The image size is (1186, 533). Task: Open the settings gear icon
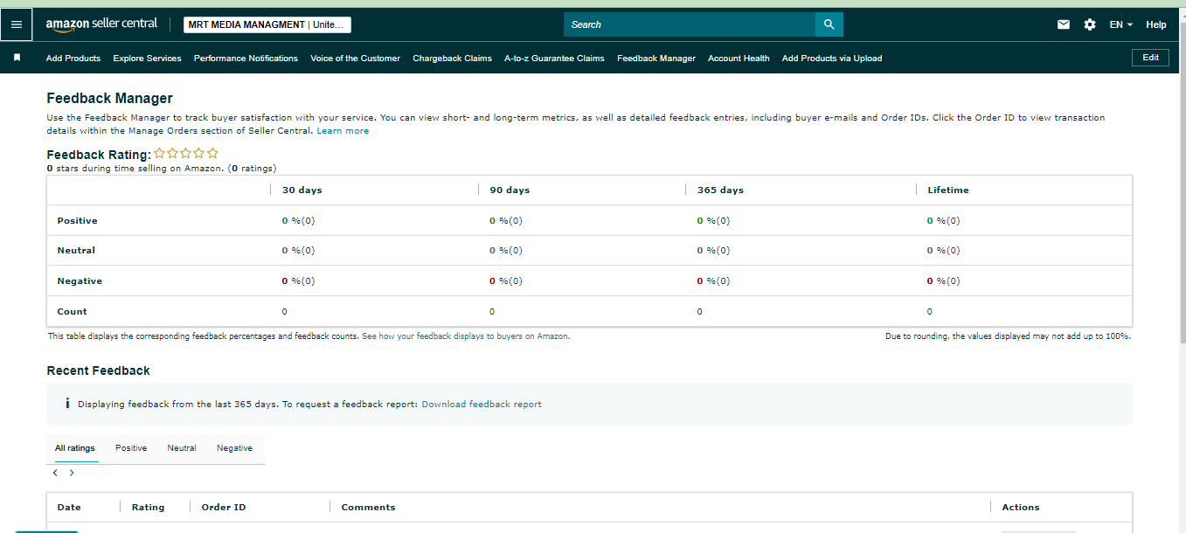(1090, 24)
